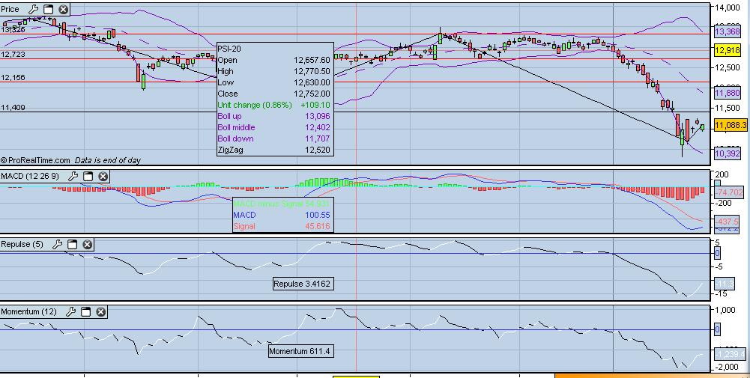This screenshot has height=378, width=750.
Task: Close the Repulse indicator panel
Action: [87, 244]
